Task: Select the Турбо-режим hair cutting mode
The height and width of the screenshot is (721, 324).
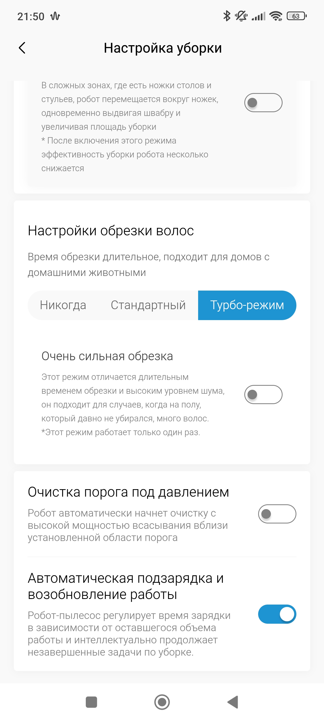Action: click(x=247, y=305)
